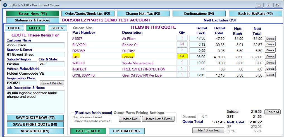Click the Vehicle Make/Model field

[x=35, y=74]
